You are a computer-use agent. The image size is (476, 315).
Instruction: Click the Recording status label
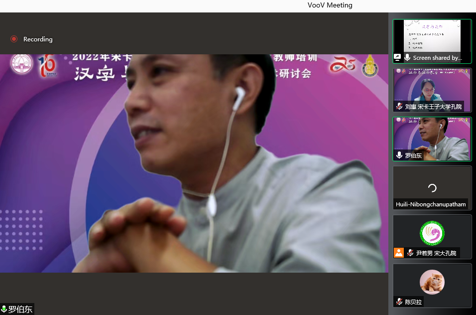point(38,39)
